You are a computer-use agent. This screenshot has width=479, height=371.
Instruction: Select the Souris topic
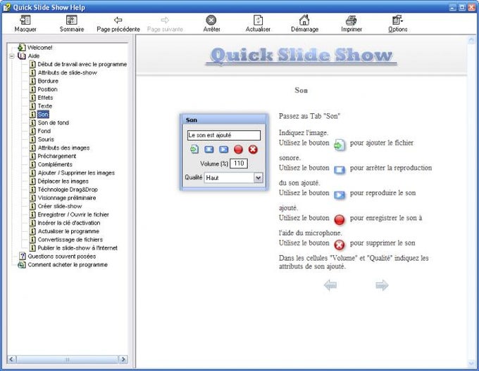(x=46, y=139)
